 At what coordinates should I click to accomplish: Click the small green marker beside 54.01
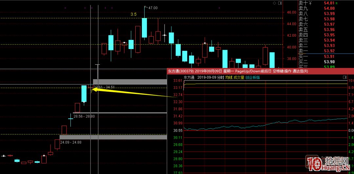(337, 3)
